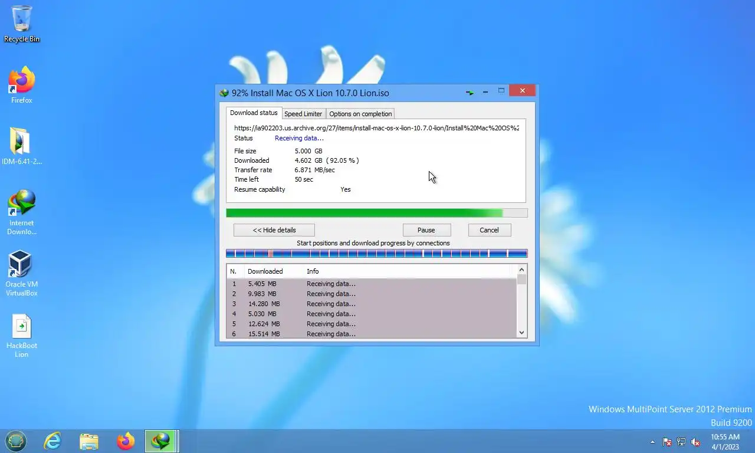Click the scroll down arrow in connections list
755x453 pixels.
521,333
